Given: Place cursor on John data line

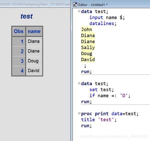Looking at the screenshot, I should [87, 30].
